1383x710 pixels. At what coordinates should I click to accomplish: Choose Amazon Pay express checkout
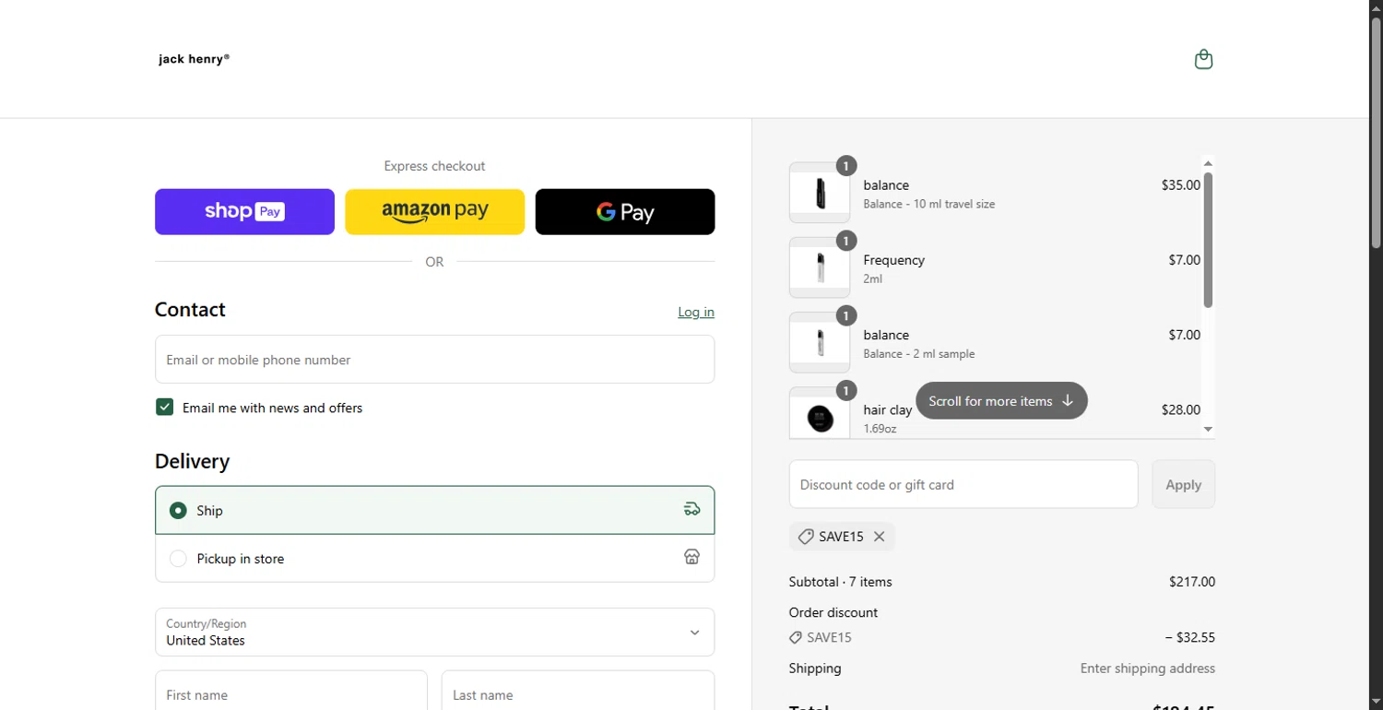pos(434,212)
